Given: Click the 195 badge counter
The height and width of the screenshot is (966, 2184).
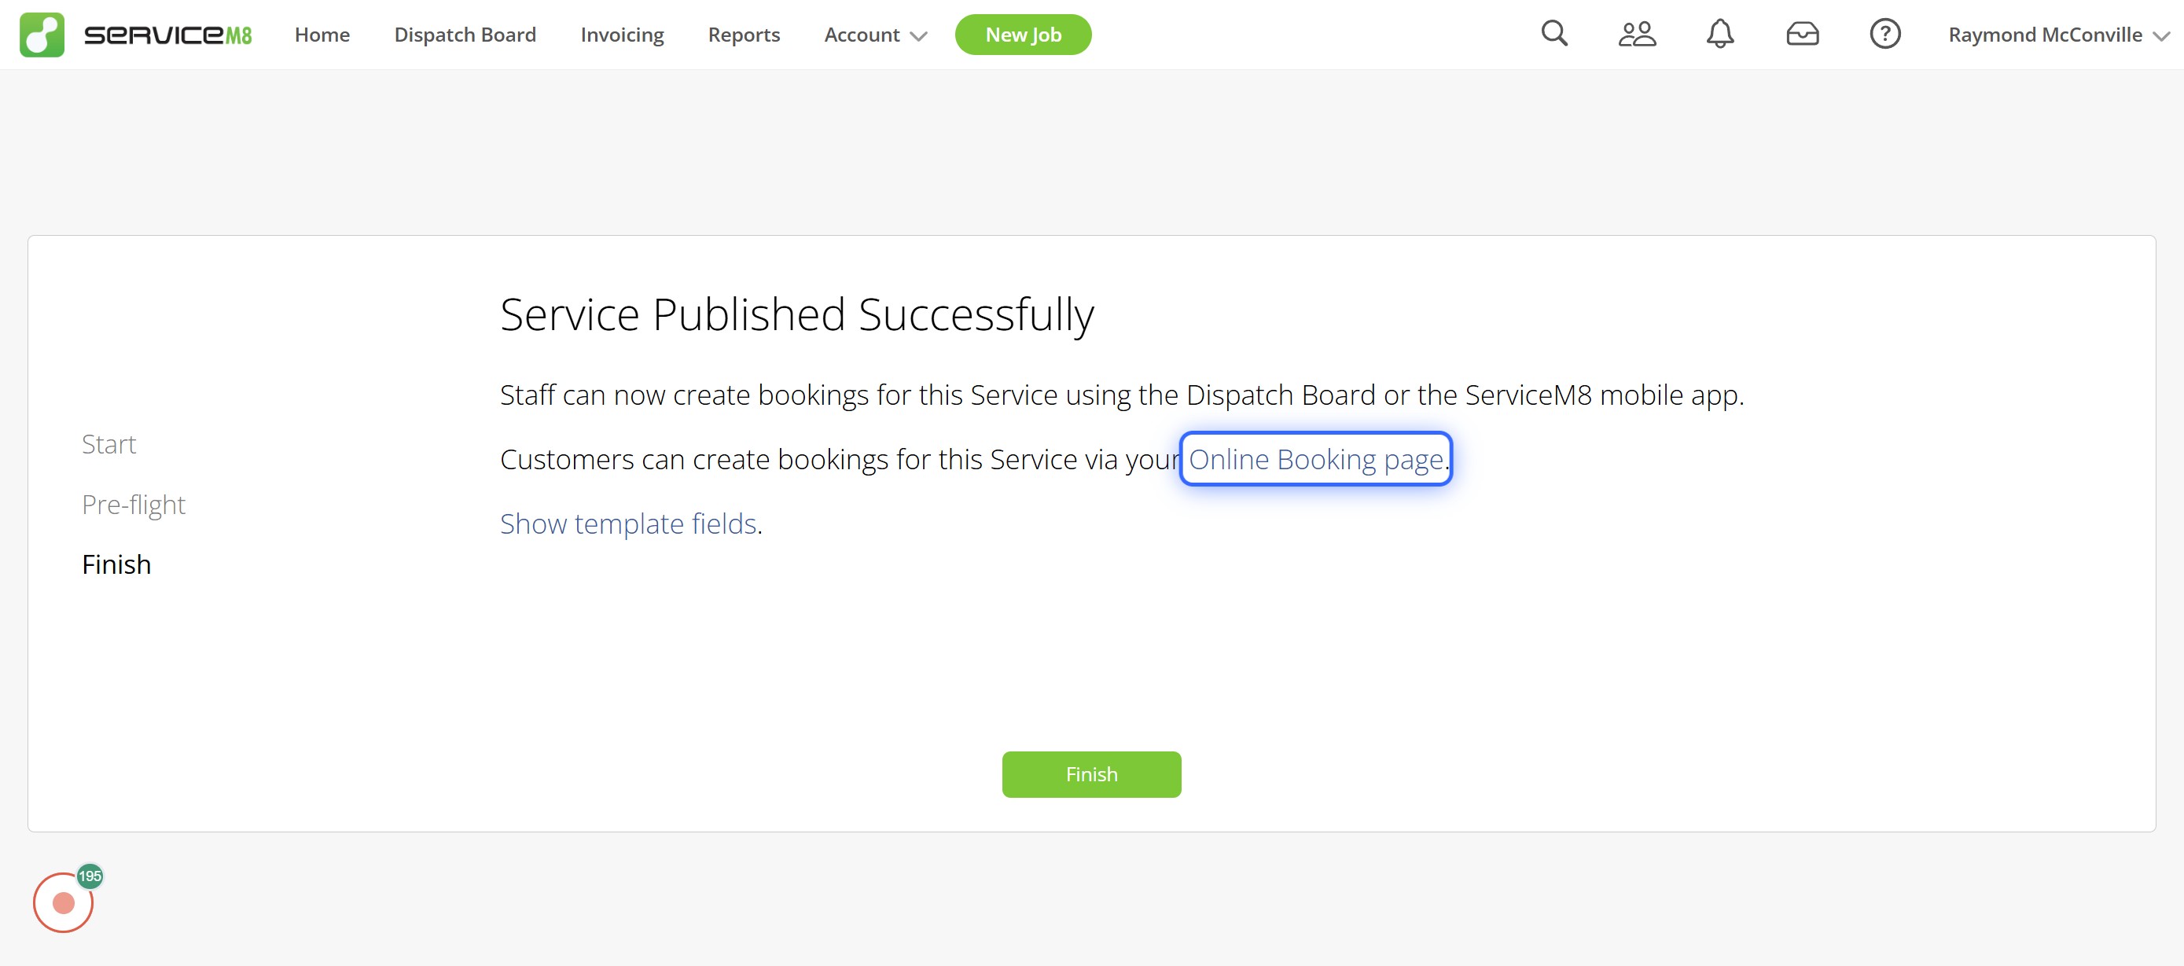Looking at the screenshot, I should [90, 876].
